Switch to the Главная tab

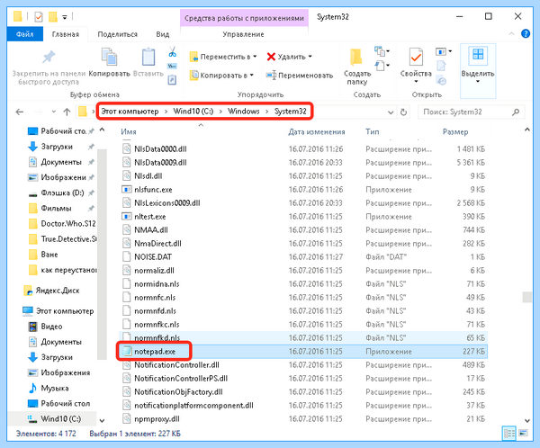66,34
